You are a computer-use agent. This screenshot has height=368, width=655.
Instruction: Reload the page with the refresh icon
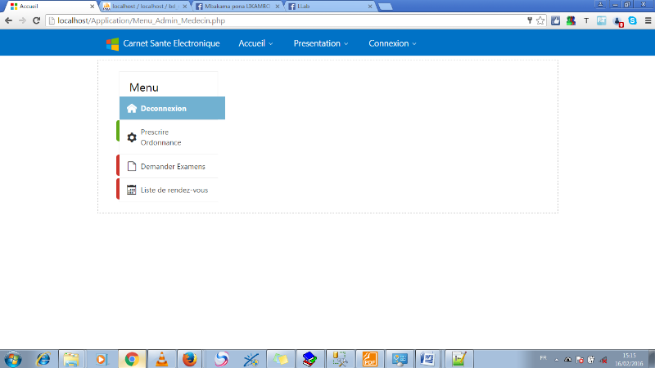(36, 20)
